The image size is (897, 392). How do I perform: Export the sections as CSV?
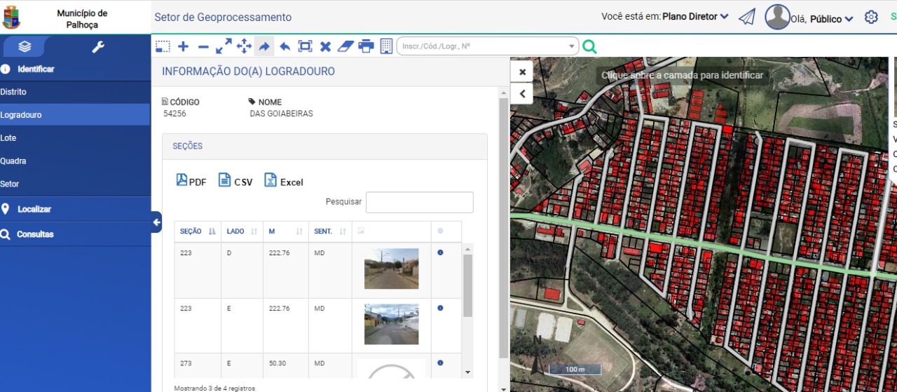(x=235, y=181)
